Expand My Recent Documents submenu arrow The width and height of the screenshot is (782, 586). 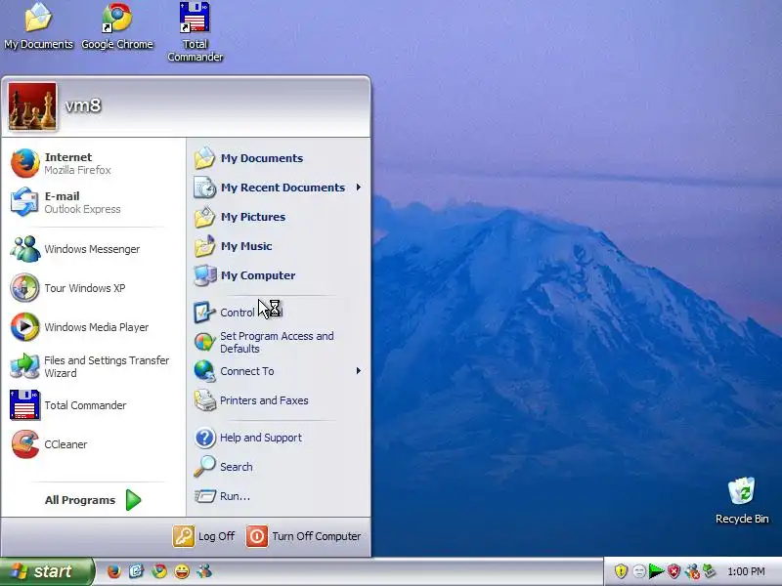pos(359,188)
